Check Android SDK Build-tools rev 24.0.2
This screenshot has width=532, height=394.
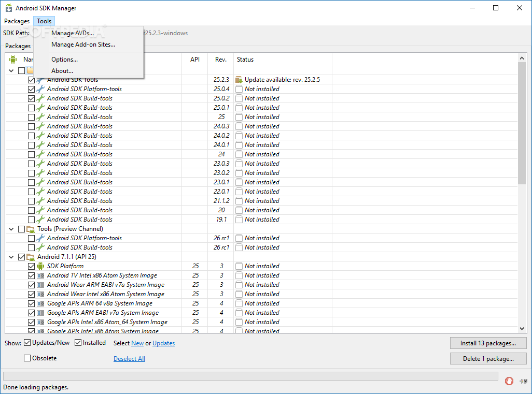coord(31,136)
